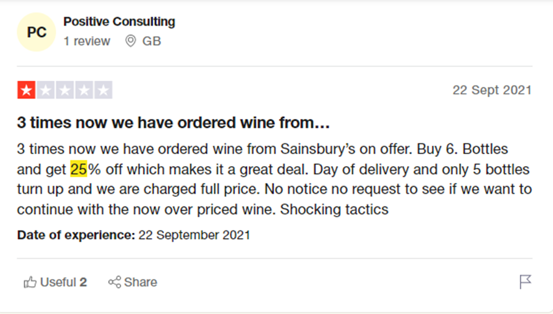553x314 pixels.
Task: Open the review via 22 Sept 2021 date
Action: tap(492, 90)
